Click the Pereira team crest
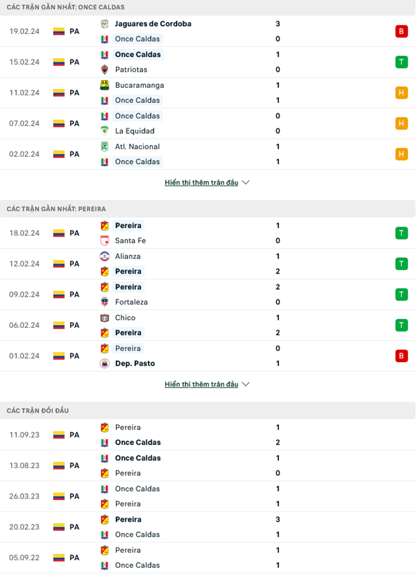This screenshot has height=579, width=418. click(x=105, y=225)
